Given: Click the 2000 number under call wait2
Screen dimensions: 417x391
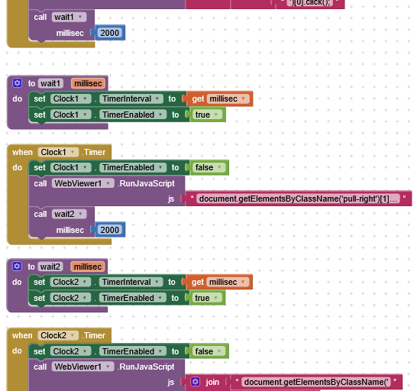Looking at the screenshot, I should (x=109, y=230).
